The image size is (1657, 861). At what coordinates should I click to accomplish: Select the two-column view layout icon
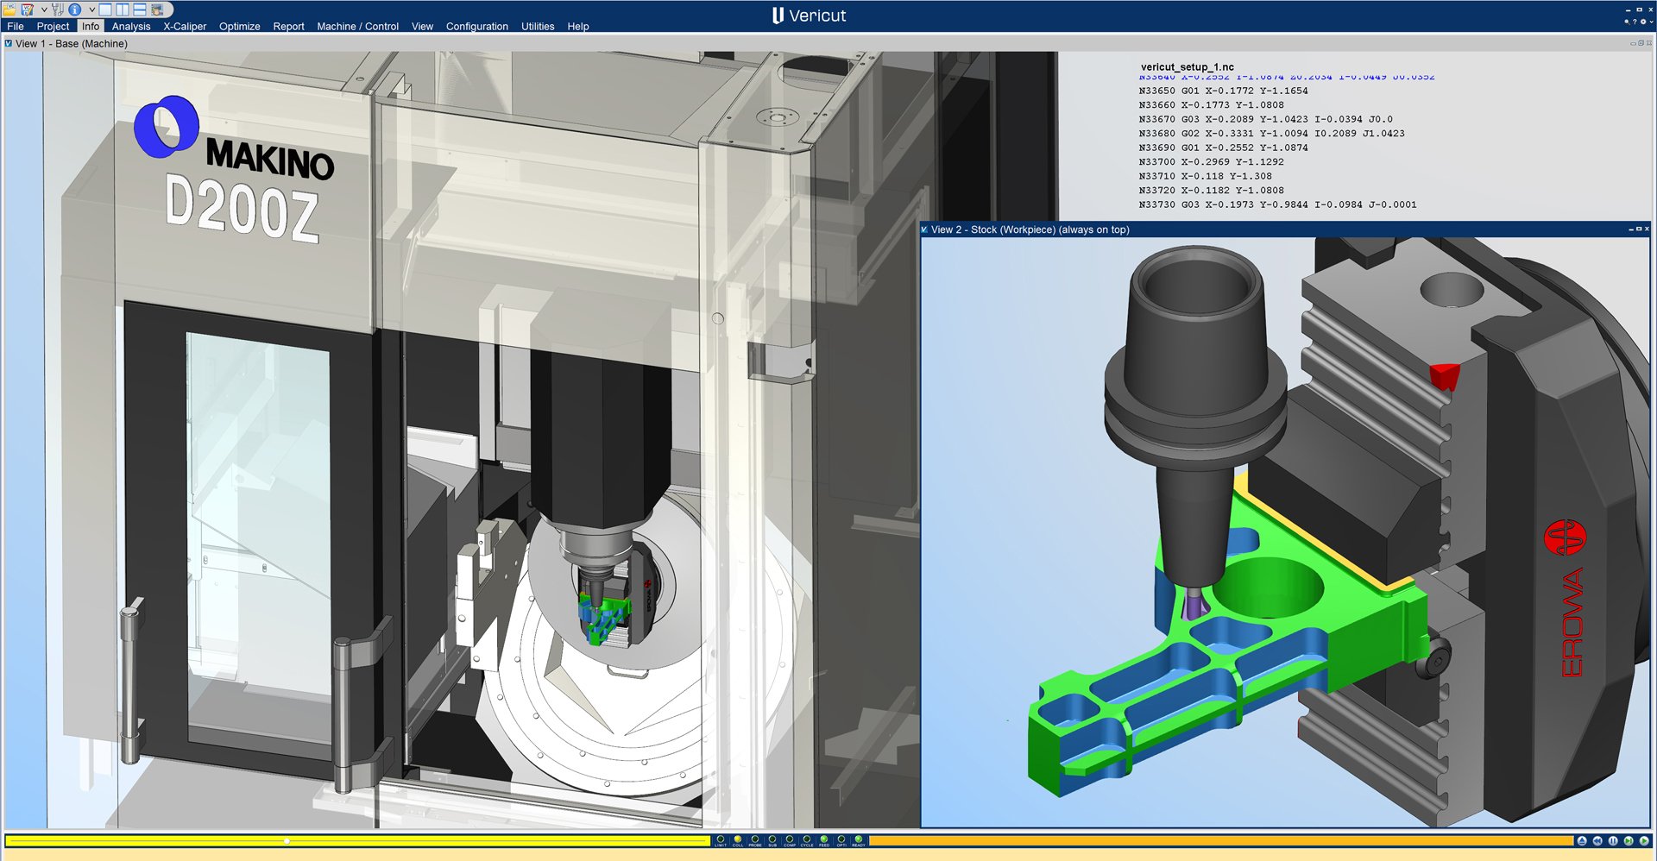click(x=121, y=9)
